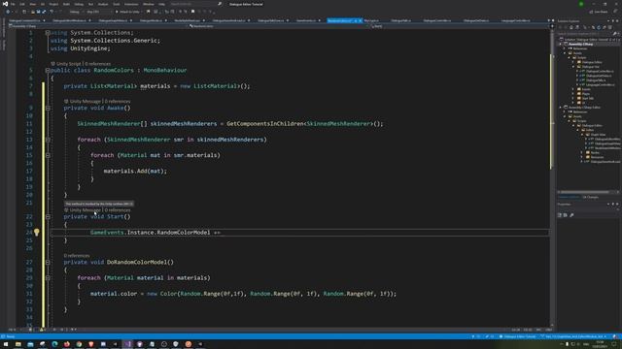
Task: Click 'Unity Script' above the class declaration
Action: coord(69,64)
